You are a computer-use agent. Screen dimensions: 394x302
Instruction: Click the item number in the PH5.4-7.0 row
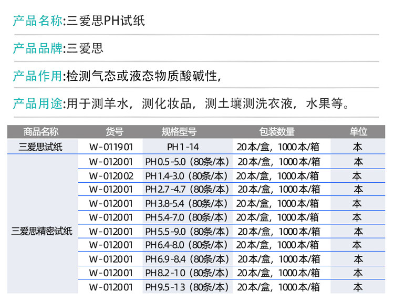click(x=111, y=217)
